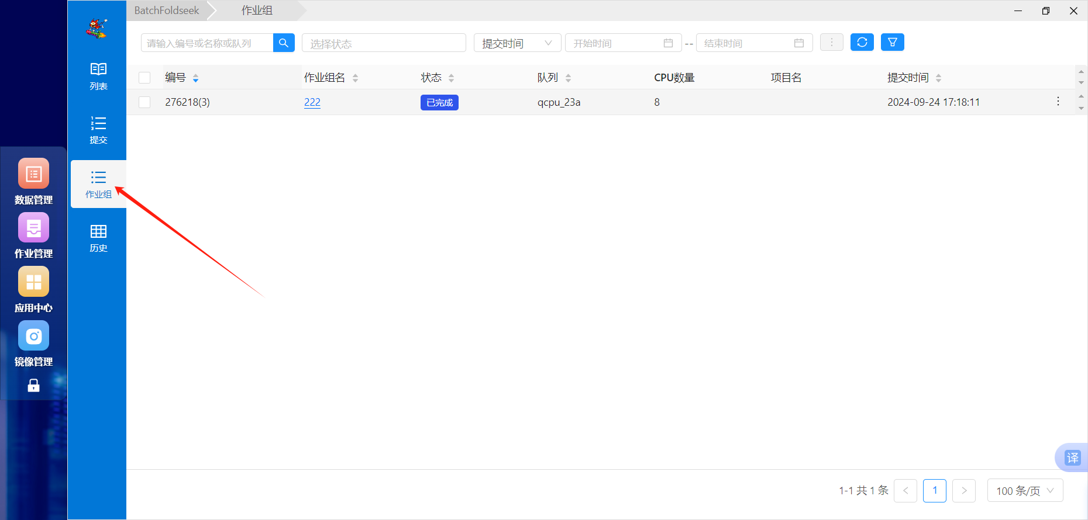1088x520 pixels.
Task: Open row actions menu for 276218(3)
Action: (1058, 102)
